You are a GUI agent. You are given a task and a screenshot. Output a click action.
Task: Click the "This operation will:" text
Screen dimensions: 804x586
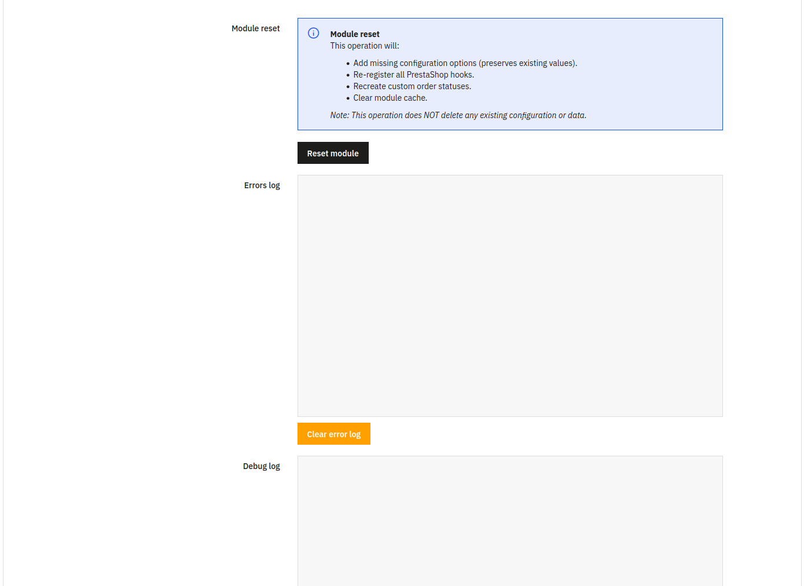point(364,46)
